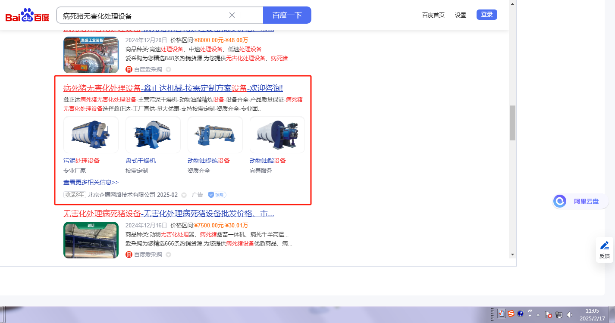Click the 收录8年 badge

click(x=75, y=195)
